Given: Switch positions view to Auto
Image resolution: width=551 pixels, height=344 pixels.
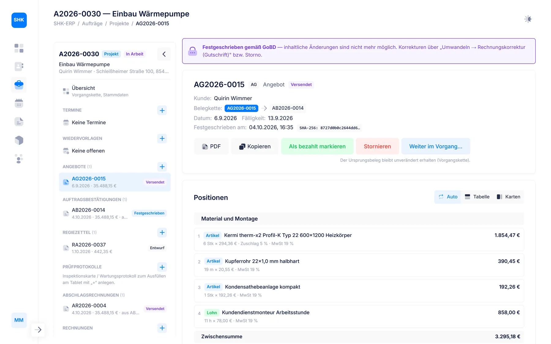Looking at the screenshot, I should point(448,197).
